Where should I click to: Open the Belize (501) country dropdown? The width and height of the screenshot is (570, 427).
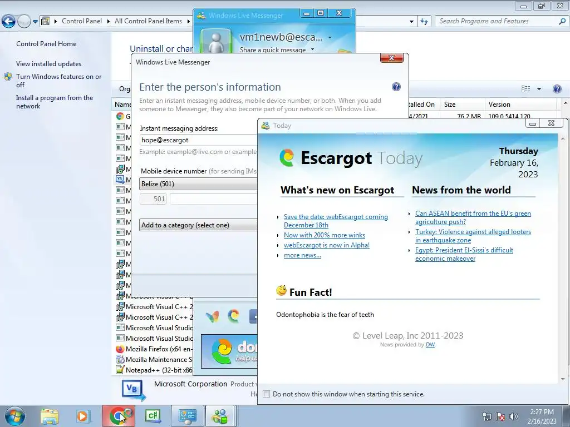tap(199, 183)
